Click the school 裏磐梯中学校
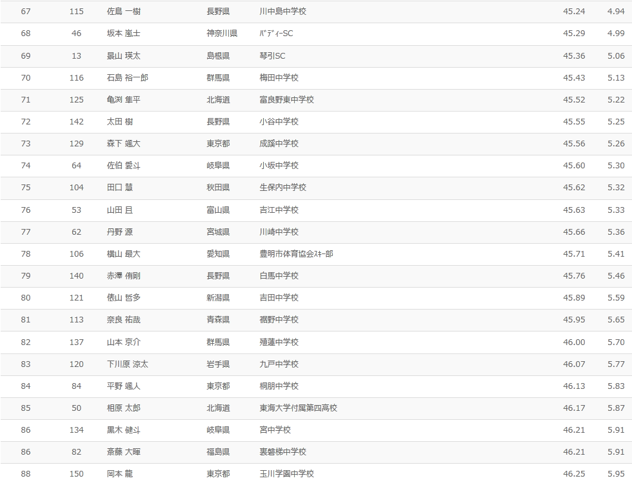Viewport: 632px width, 485px height. (282, 452)
